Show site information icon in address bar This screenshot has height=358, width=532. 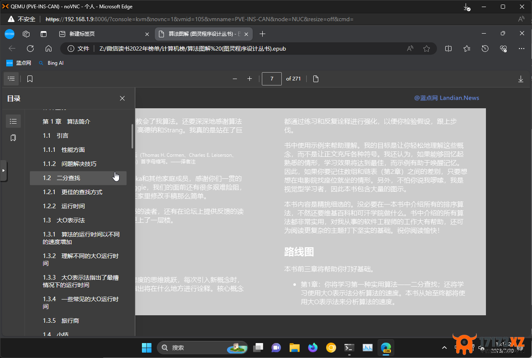click(71, 49)
